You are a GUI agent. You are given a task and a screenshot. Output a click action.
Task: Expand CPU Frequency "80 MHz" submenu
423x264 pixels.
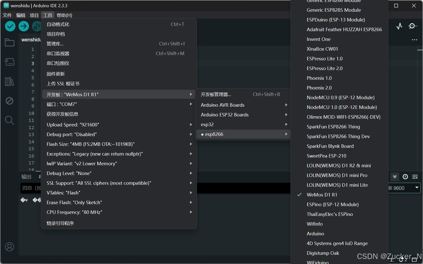pos(119,212)
